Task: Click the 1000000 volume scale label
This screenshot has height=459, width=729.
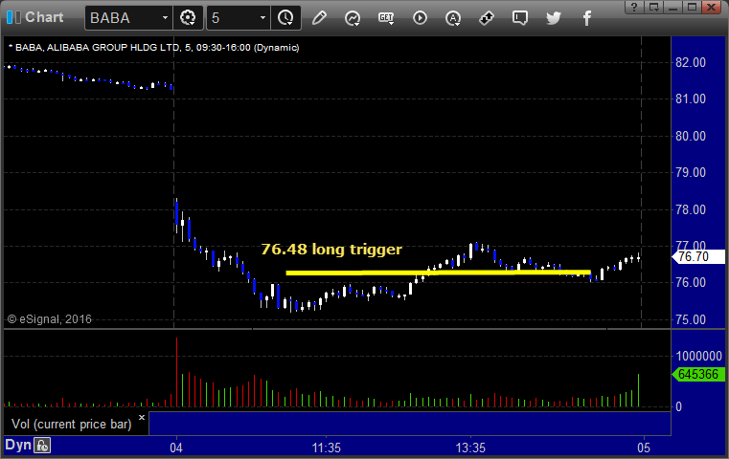Action: tap(698, 356)
